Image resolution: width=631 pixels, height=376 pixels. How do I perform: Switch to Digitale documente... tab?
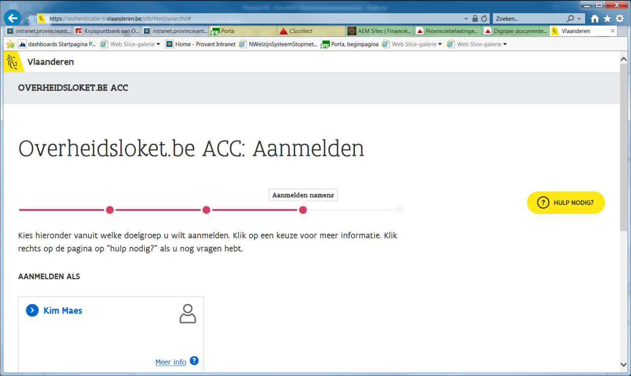click(516, 31)
